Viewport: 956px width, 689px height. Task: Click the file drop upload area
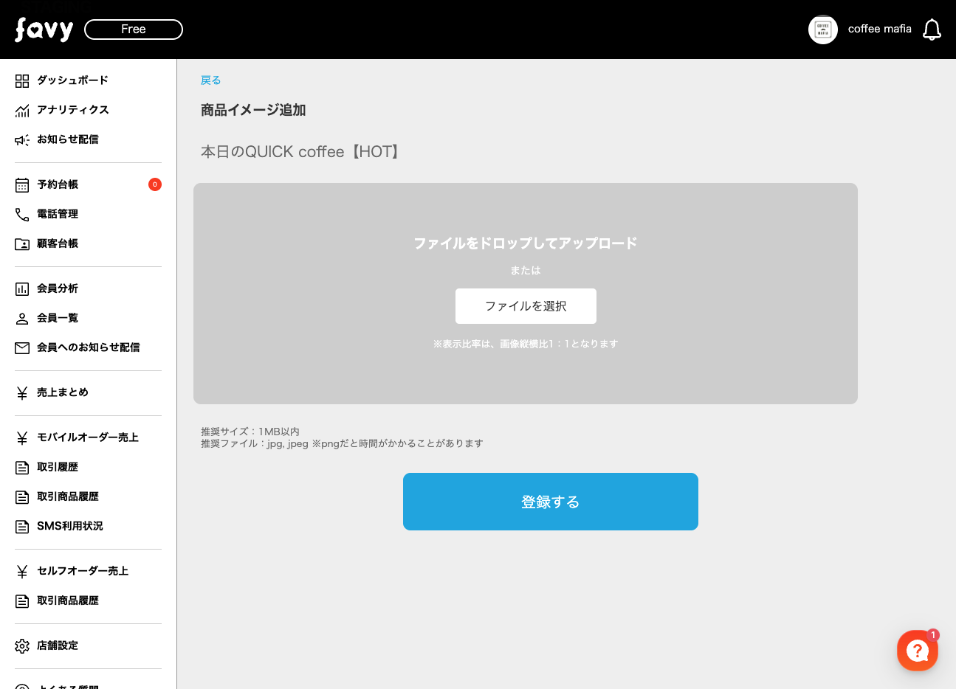[526, 294]
